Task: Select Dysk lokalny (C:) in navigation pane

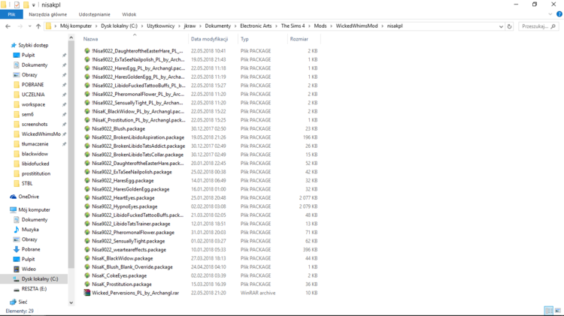Action: [x=35, y=278]
